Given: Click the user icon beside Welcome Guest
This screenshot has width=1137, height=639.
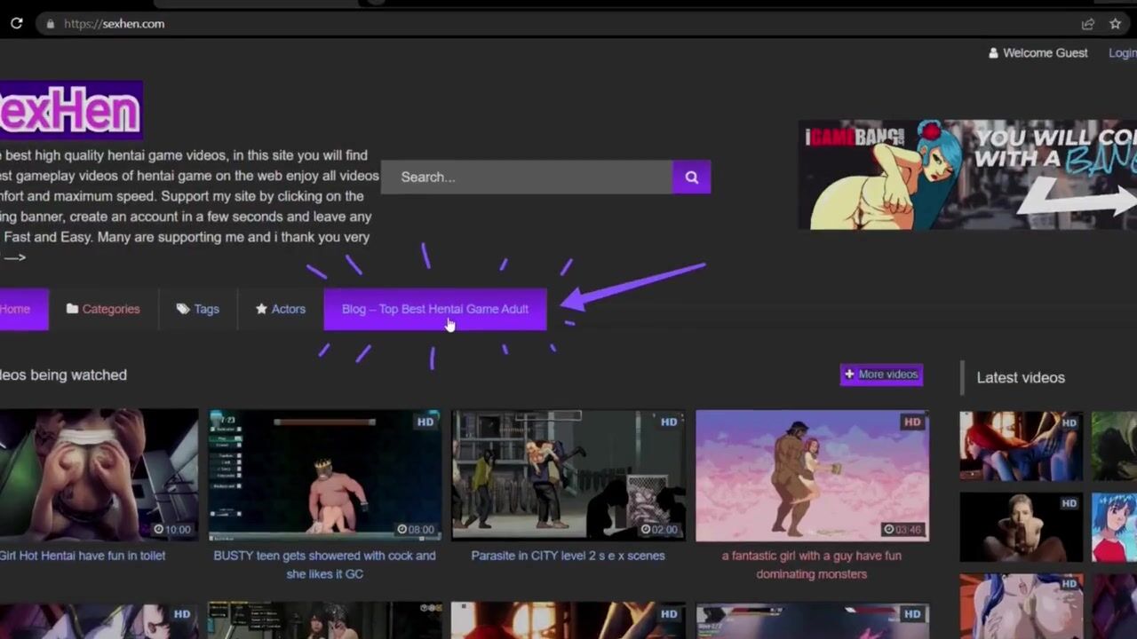Looking at the screenshot, I should (x=993, y=53).
